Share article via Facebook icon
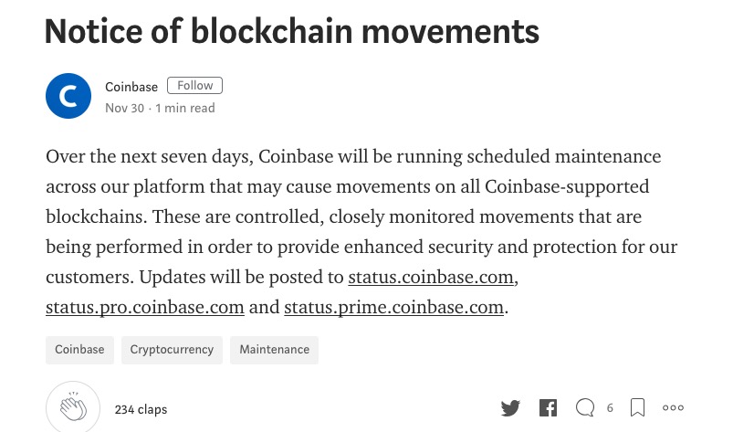The width and height of the screenshot is (733, 432). coord(548,407)
